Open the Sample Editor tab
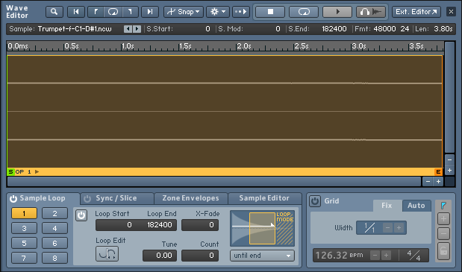The width and height of the screenshot is (462, 272). tap(264, 198)
